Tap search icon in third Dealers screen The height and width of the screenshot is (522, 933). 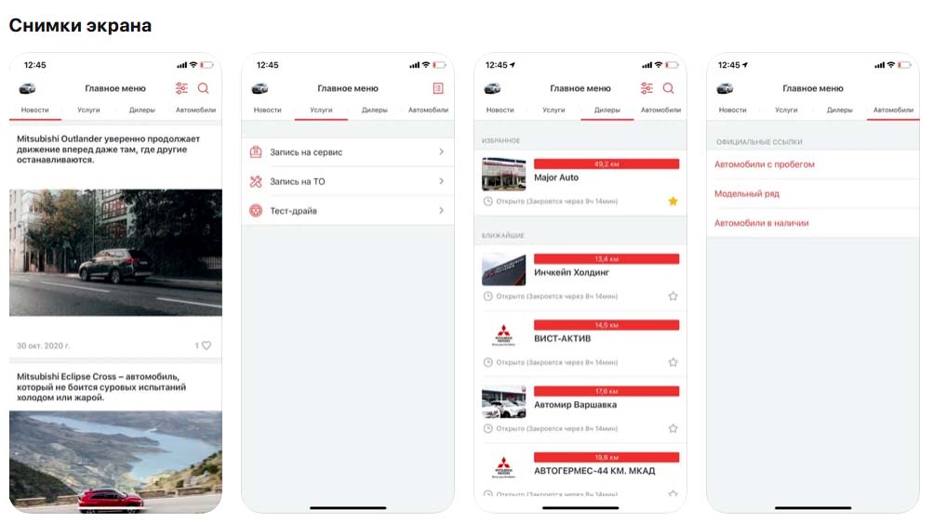coord(668,88)
